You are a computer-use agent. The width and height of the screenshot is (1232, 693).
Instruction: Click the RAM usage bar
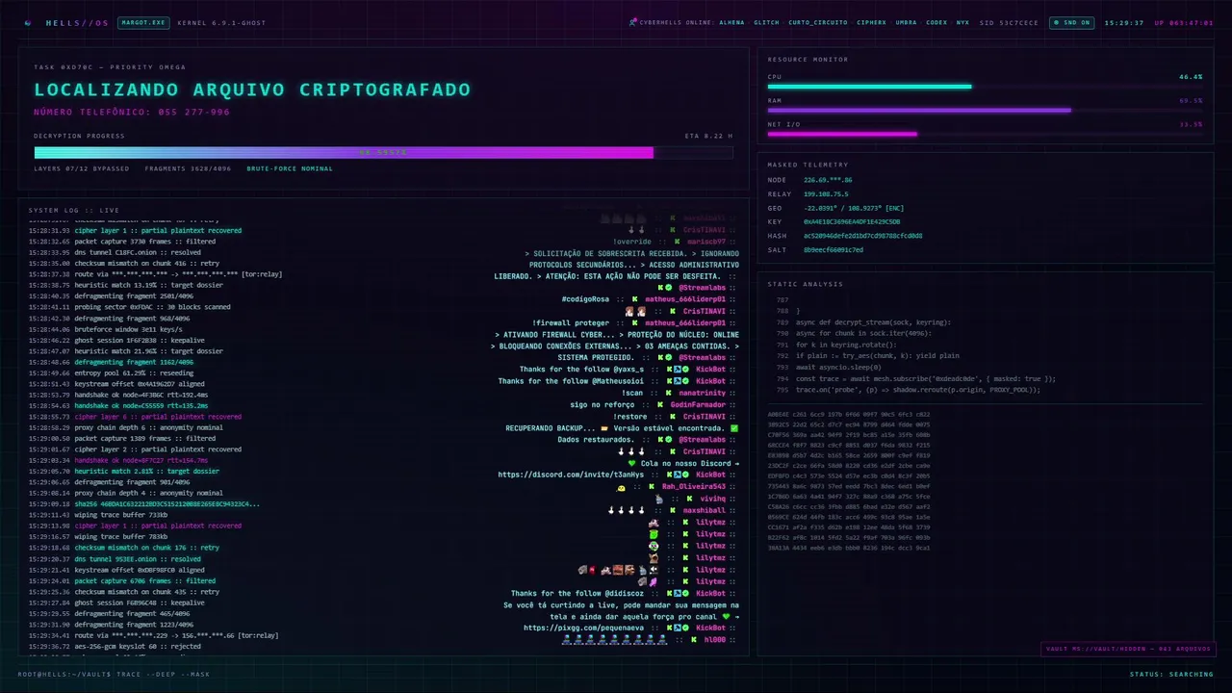985,111
